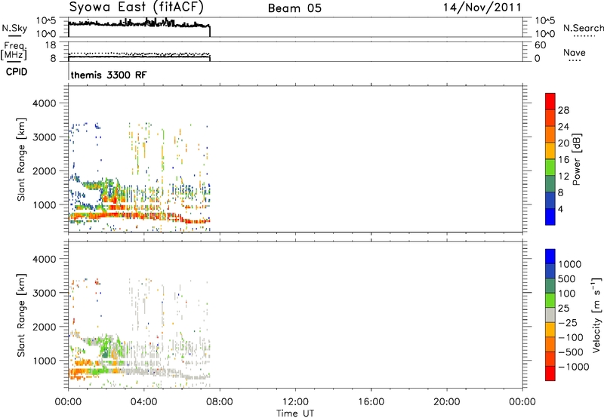The image size is (604, 418).
Task: Click the N.Sky noise trace in top panel
Action: 139,24
